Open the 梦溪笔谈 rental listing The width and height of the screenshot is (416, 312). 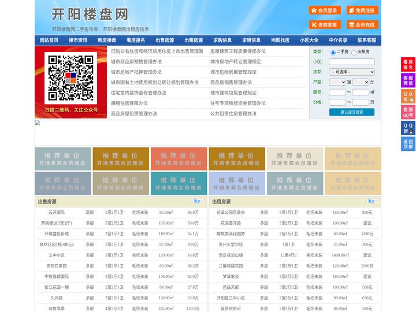pos(231,276)
